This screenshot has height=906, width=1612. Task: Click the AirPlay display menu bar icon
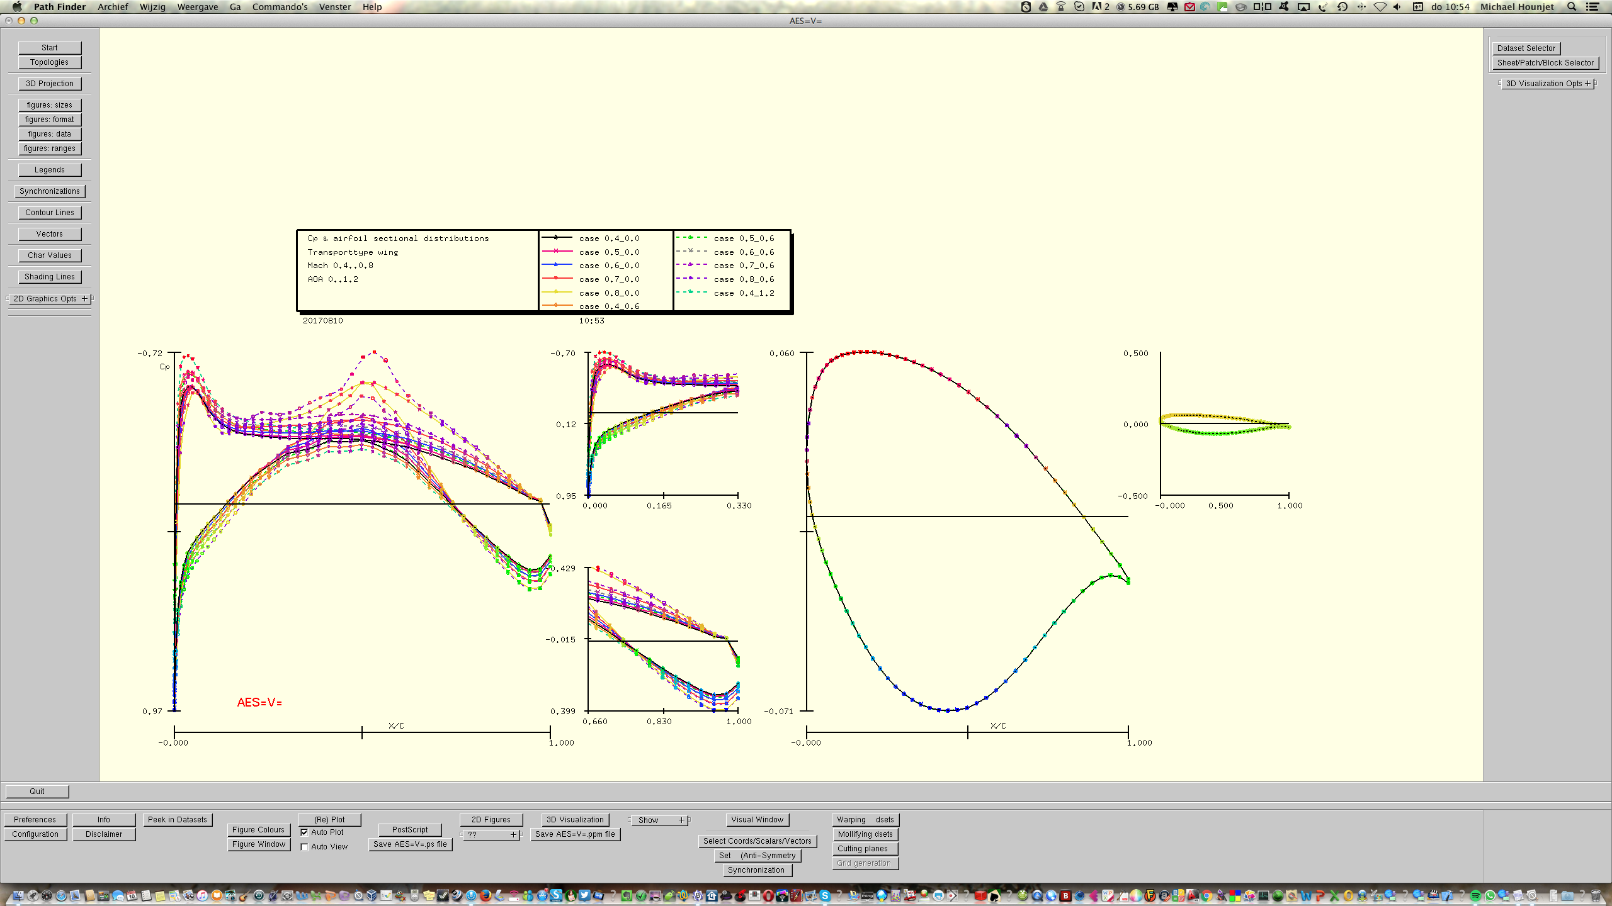coord(1303,7)
